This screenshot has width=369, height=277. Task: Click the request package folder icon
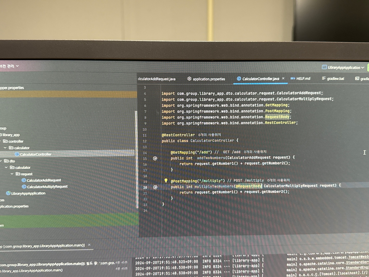[18, 174]
